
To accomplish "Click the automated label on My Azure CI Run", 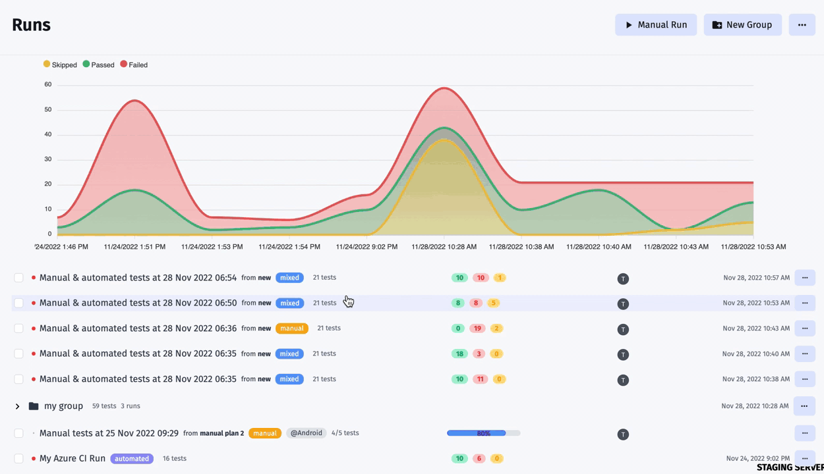I will tap(132, 458).
